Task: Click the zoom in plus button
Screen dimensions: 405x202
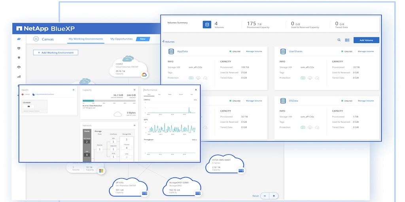Action: point(274,196)
